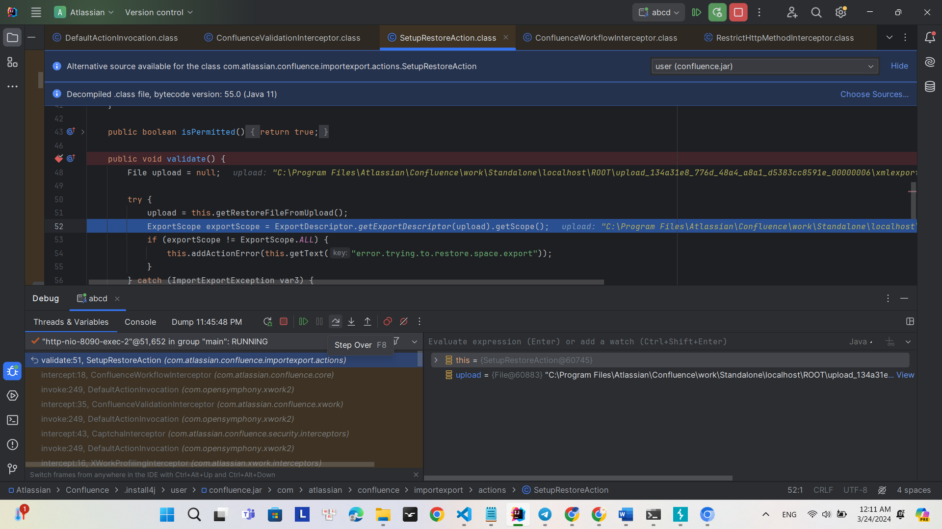Click the Rerun debug session icon

[x=267, y=322]
